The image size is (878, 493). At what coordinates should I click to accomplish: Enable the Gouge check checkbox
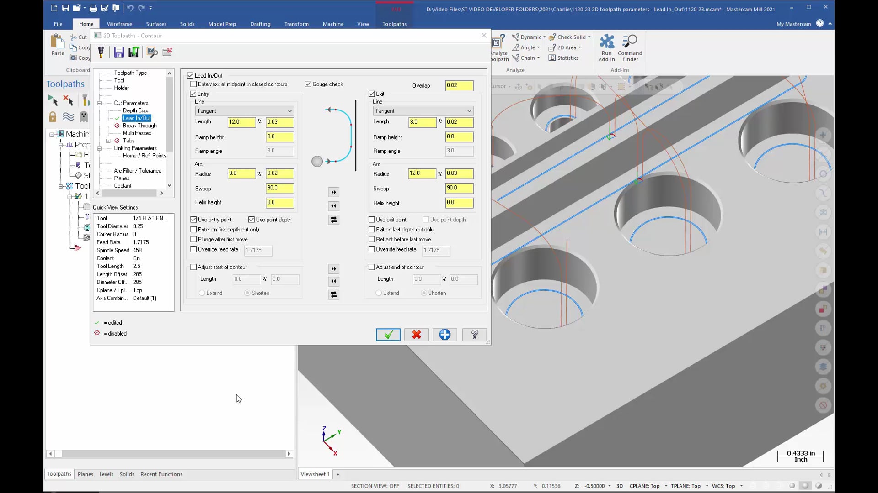click(x=308, y=84)
